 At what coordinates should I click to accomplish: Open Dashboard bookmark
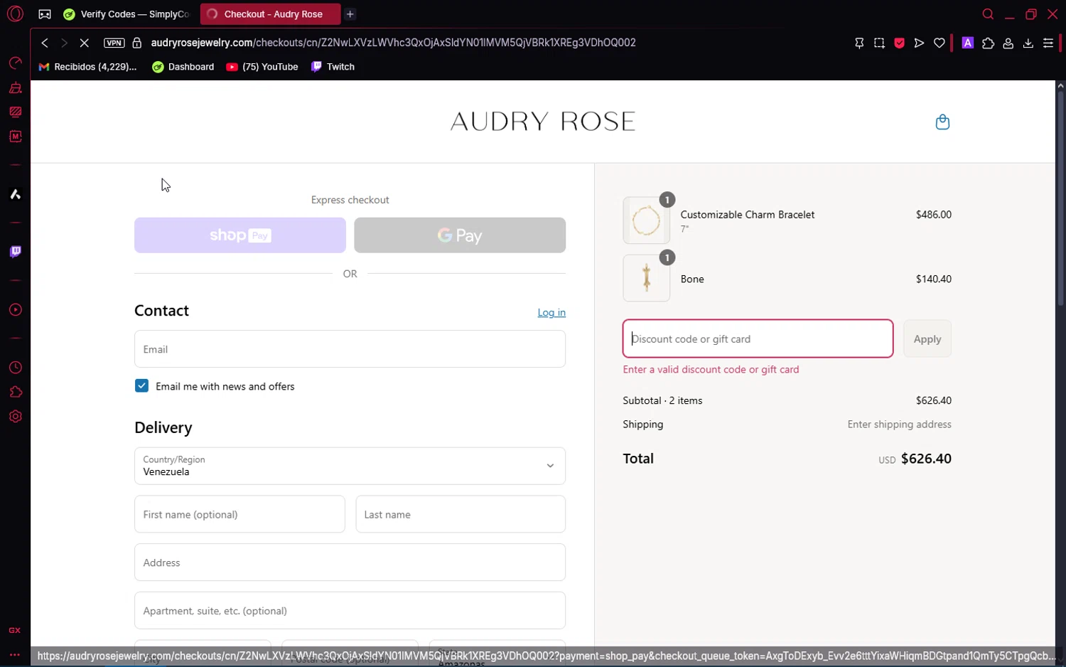183,67
